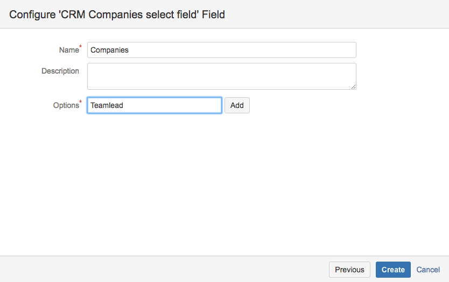The width and height of the screenshot is (449, 282).
Task: Click the Previous button
Action: [349, 270]
